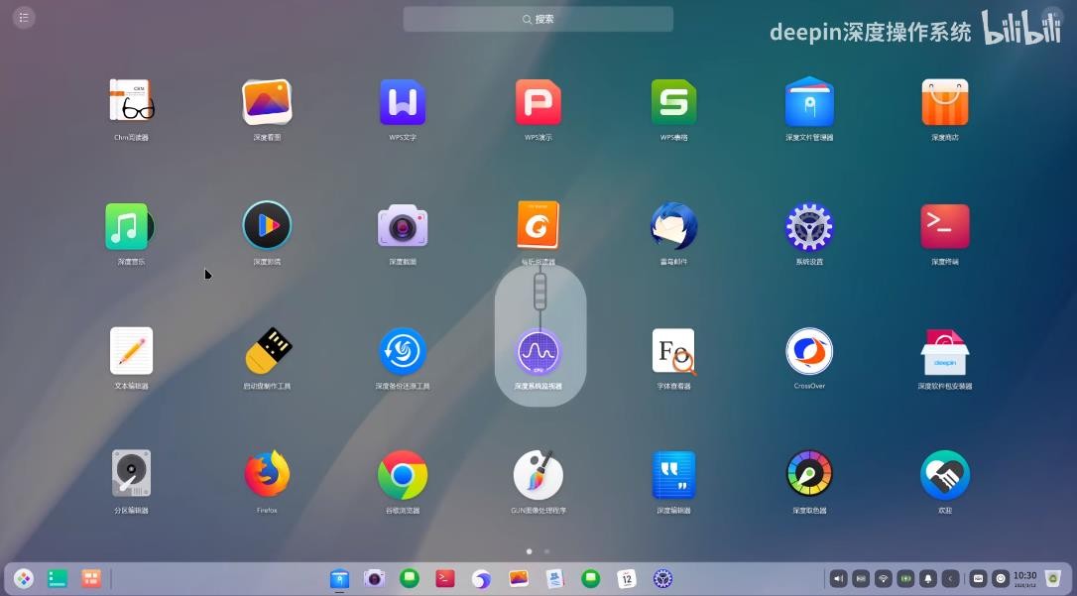Image resolution: width=1077 pixels, height=596 pixels.
Task: Open the 10:30 clock in the dock
Action: pos(1024,579)
